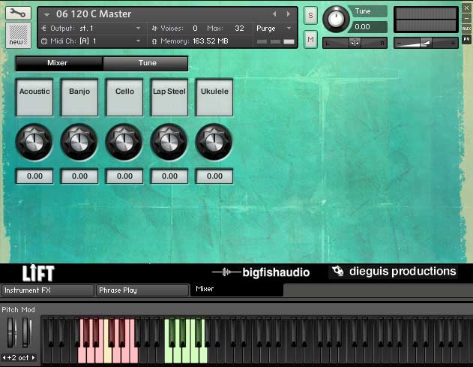Click the Ukulele value field 0.00
Screen dimensions: 473x367
coord(214,176)
